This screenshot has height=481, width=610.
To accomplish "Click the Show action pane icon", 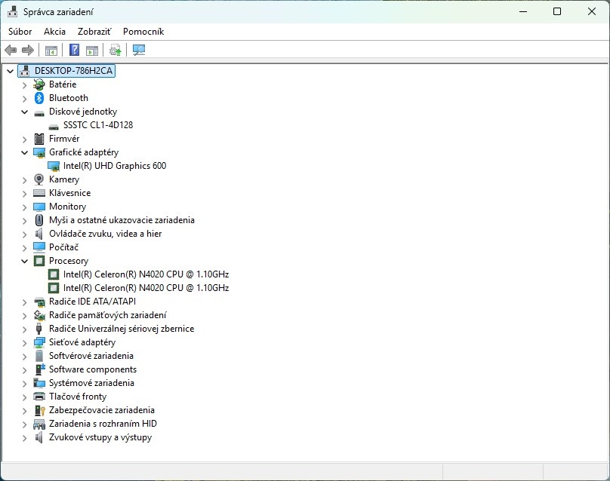I will (91, 50).
